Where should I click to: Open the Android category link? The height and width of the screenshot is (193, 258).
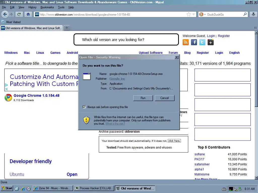click(72, 53)
